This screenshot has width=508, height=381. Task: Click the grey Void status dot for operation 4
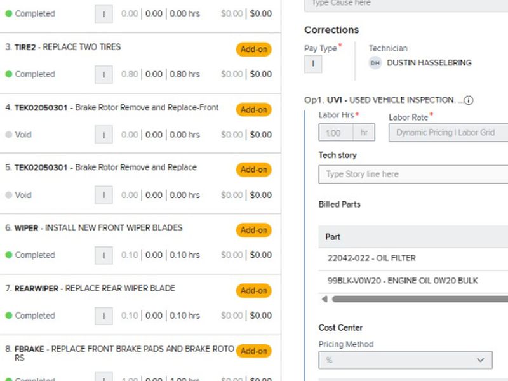(x=9, y=135)
